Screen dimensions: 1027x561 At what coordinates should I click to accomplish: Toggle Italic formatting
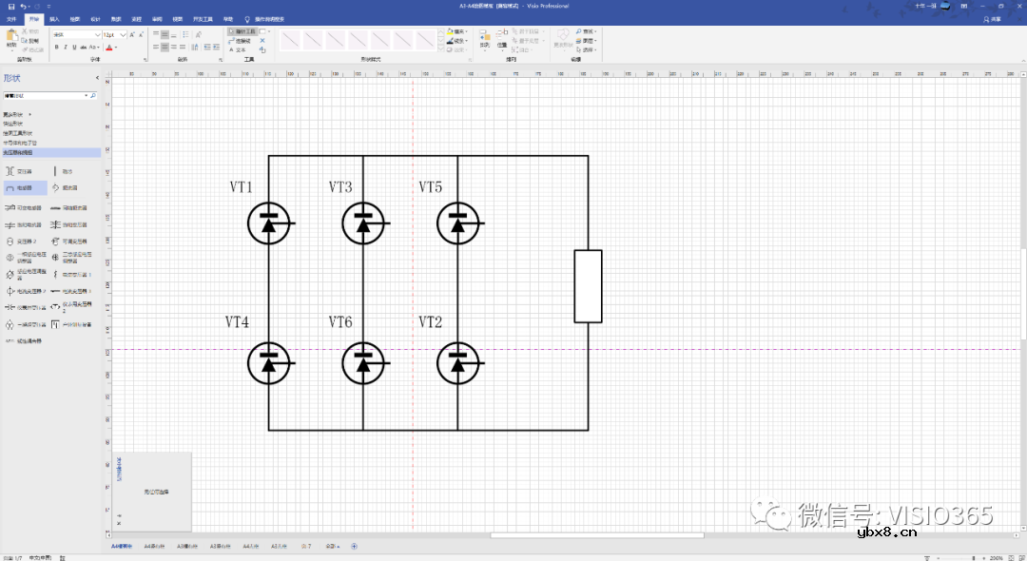click(x=65, y=47)
